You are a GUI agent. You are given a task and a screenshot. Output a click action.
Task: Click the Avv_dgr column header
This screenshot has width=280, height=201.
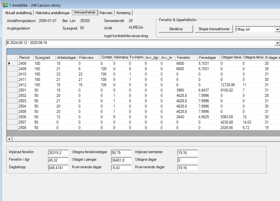click(x=152, y=57)
